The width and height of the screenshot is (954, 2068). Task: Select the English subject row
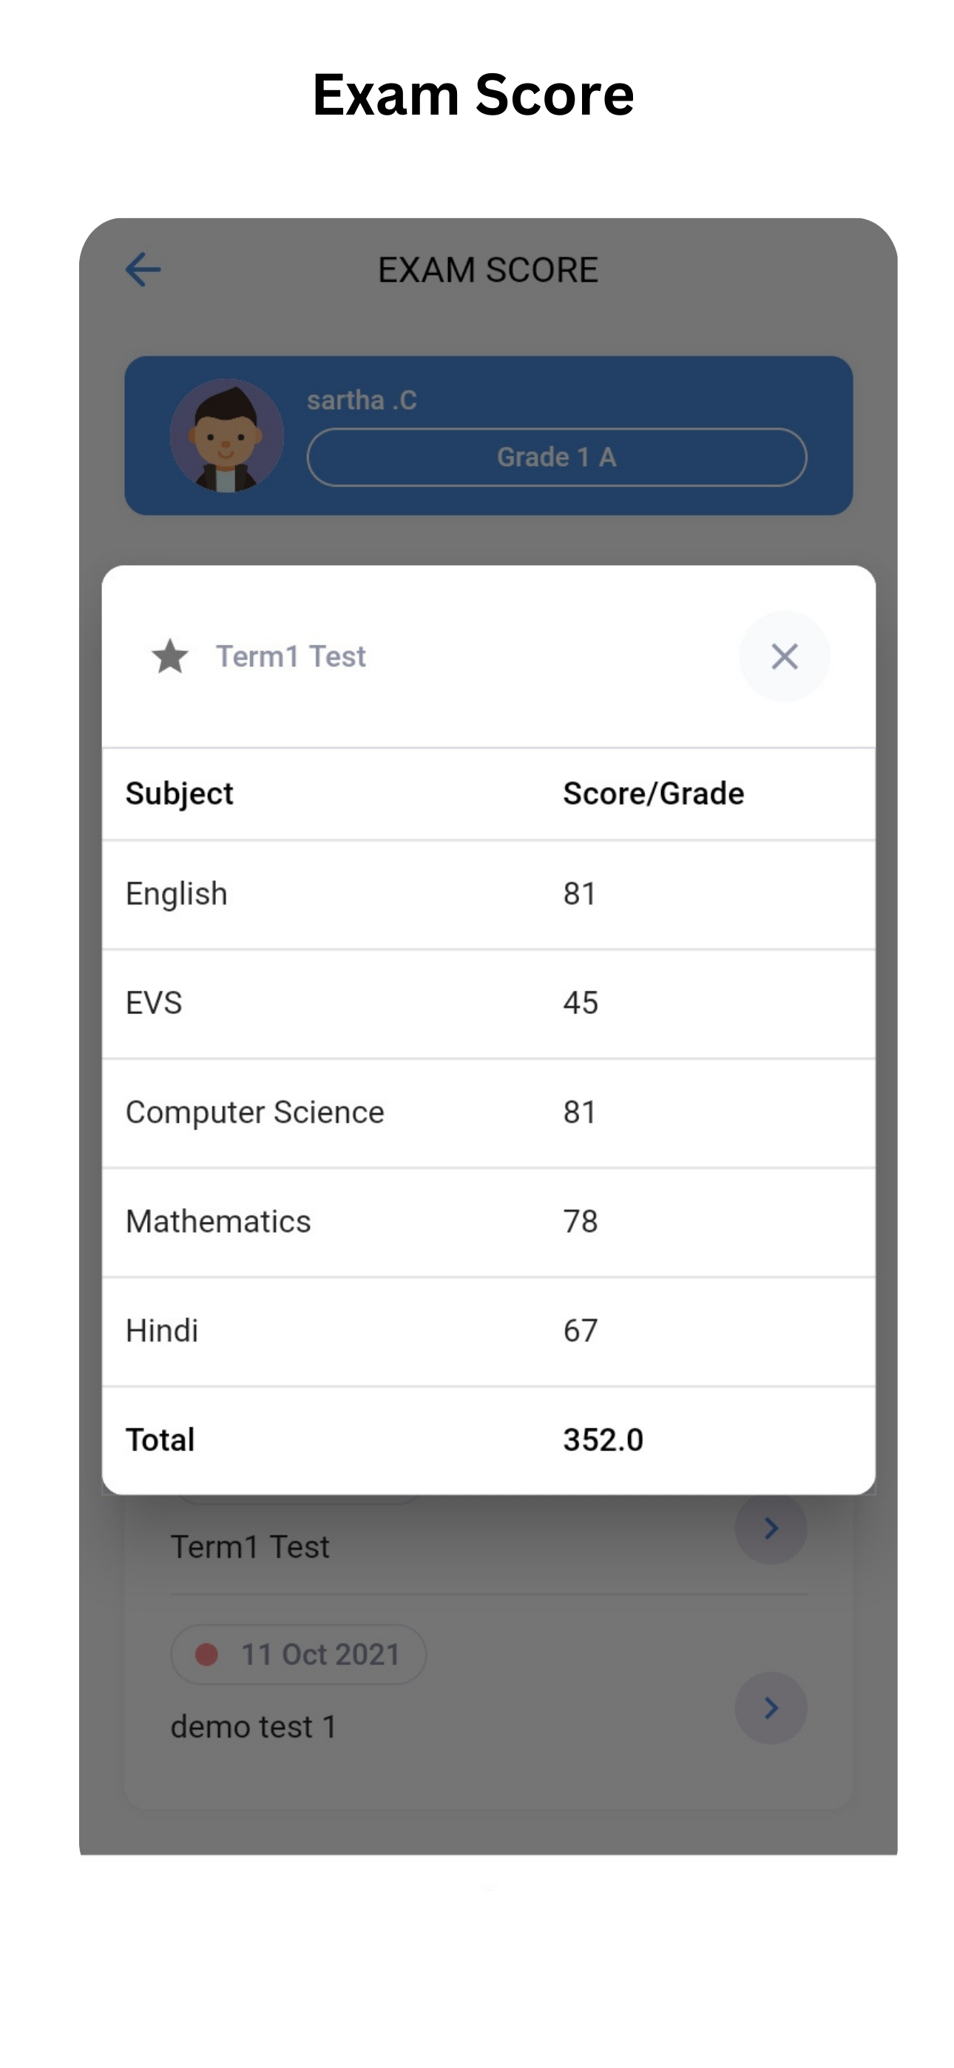(x=488, y=894)
